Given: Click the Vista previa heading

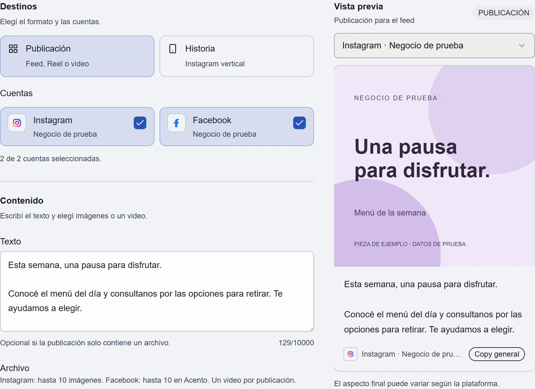Looking at the screenshot, I should point(359,7).
